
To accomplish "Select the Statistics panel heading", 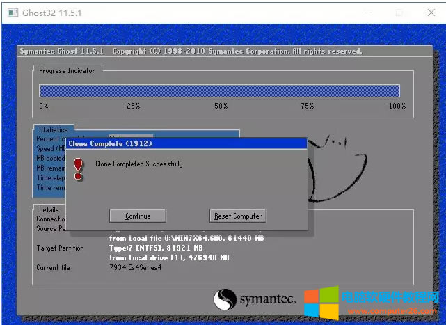I will [54, 129].
